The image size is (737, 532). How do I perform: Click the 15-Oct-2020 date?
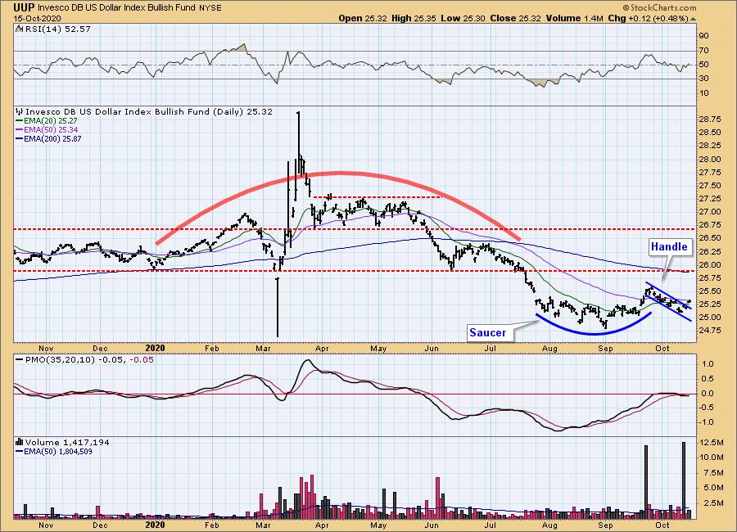coord(37,18)
